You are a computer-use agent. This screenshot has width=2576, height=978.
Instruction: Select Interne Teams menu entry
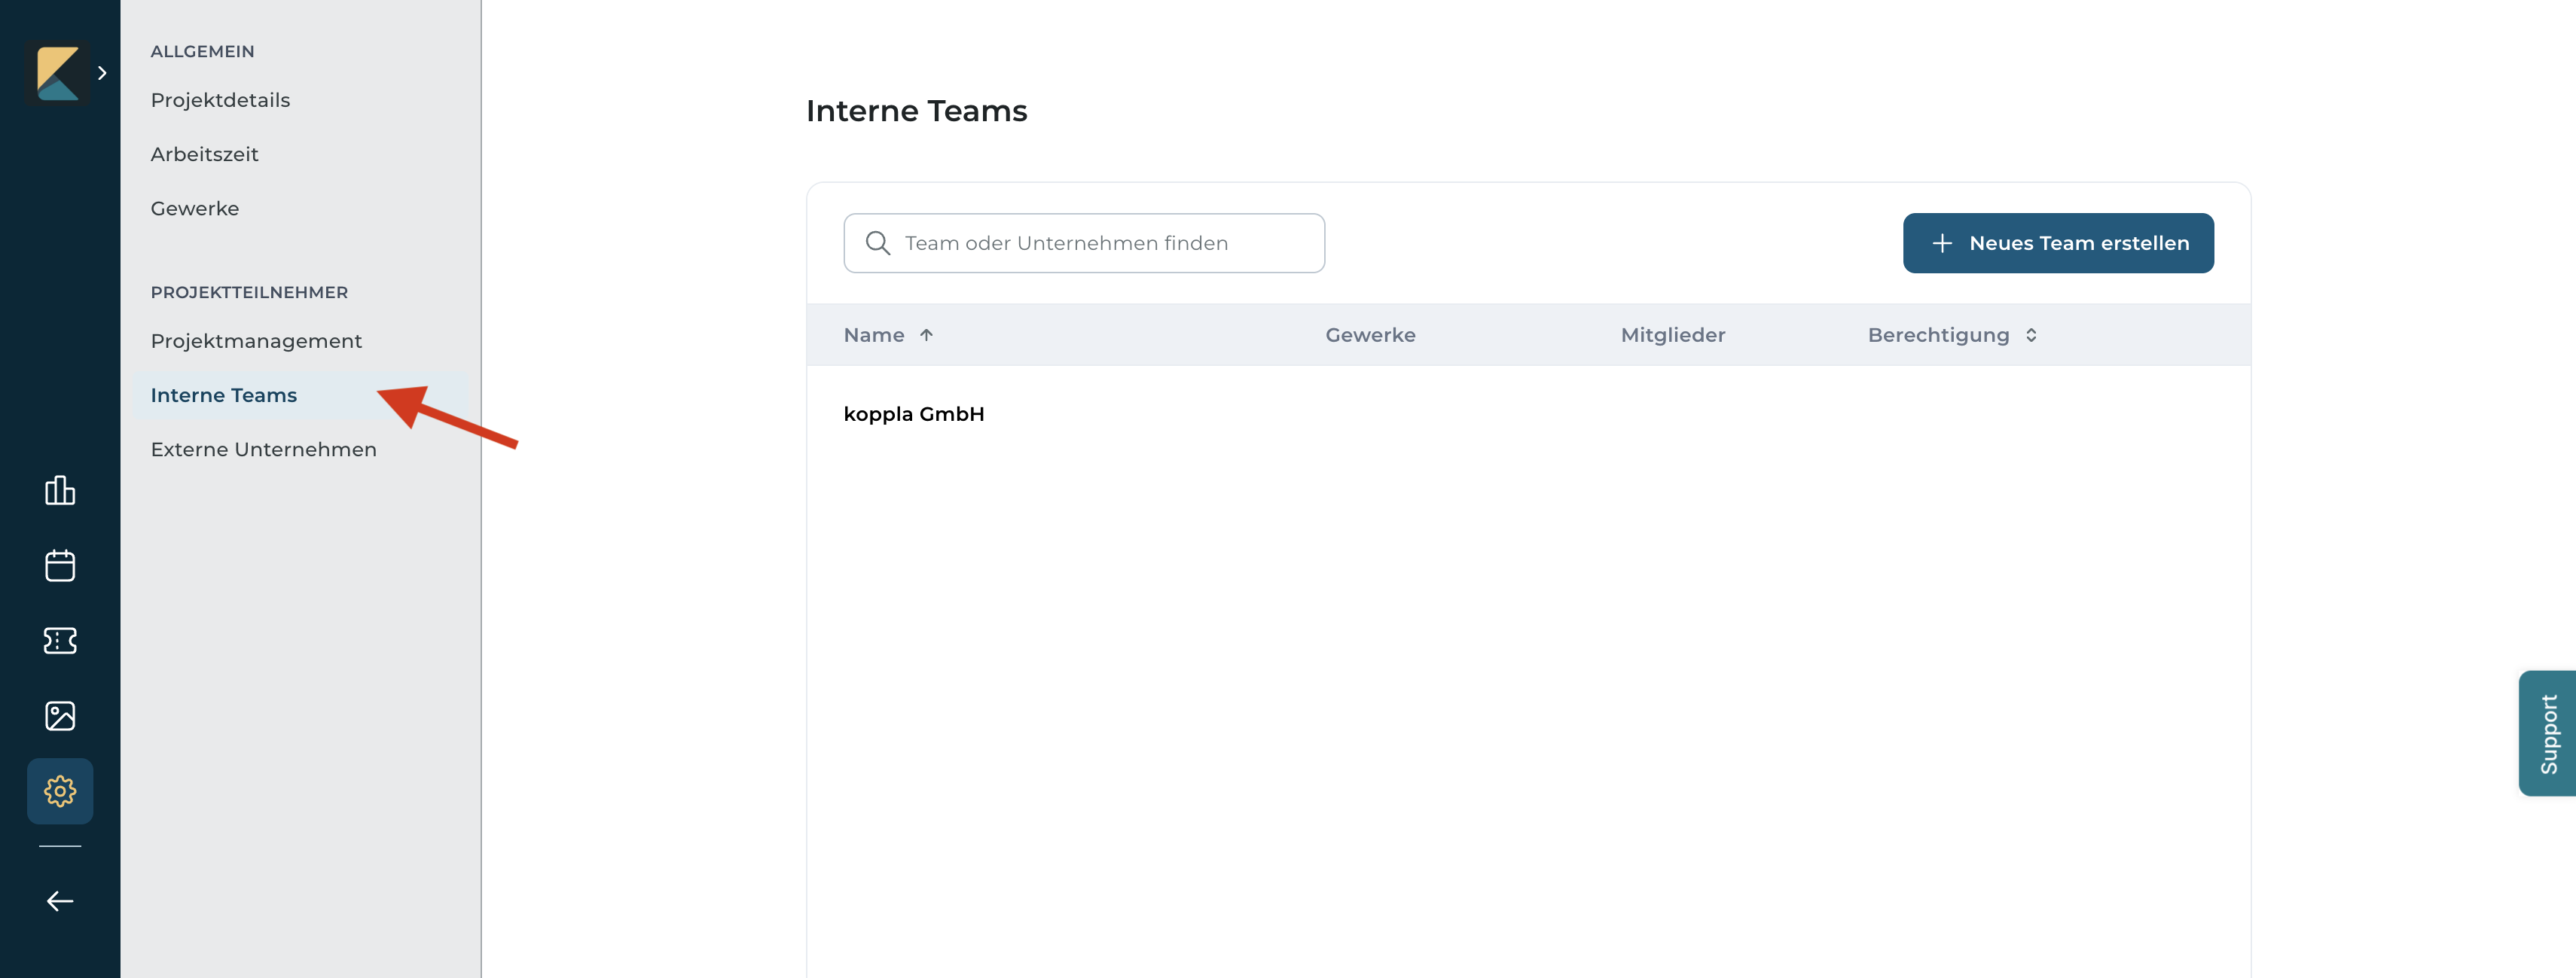tap(300, 395)
